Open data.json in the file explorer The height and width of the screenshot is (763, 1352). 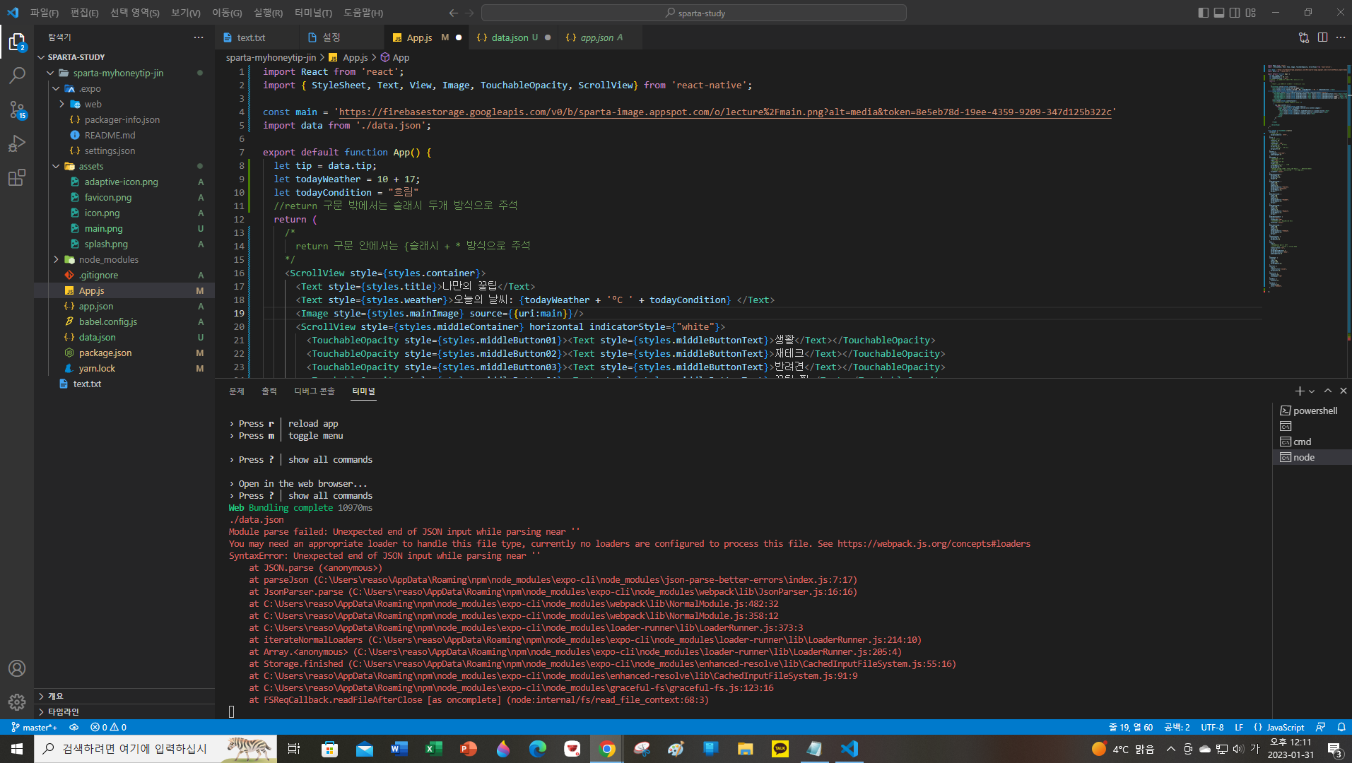pos(124,337)
